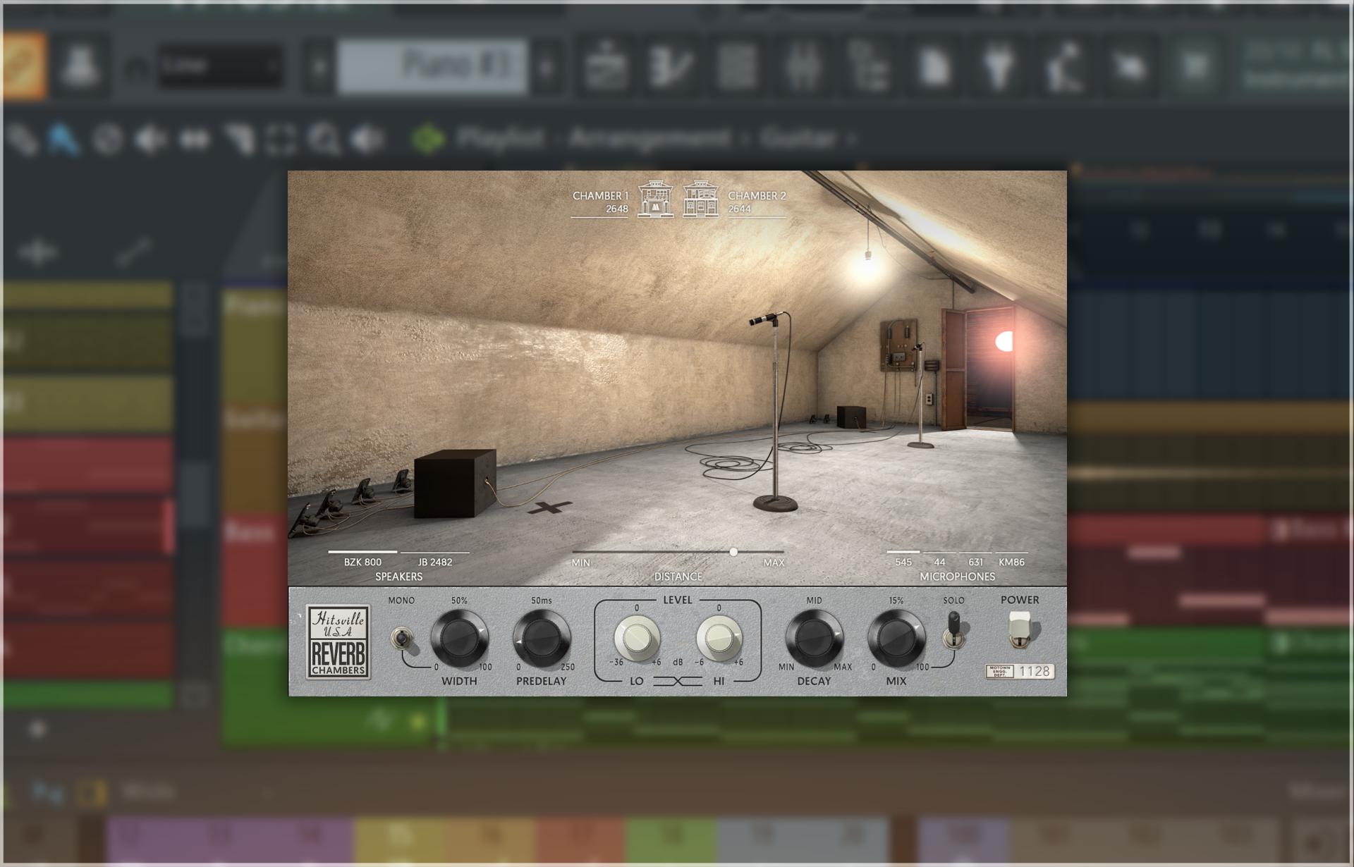Click the green playlist arrow icon in DAW
The image size is (1354, 867).
[428, 139]
